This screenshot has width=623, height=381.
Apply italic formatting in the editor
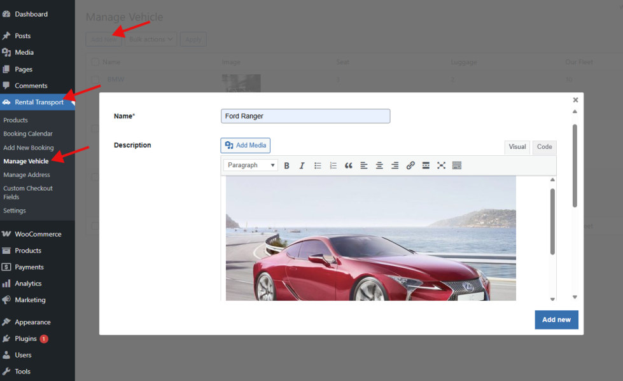[x=302, y=165]
